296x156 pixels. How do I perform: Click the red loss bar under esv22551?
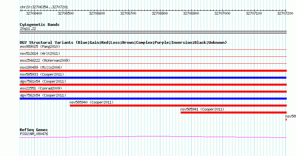(x=153, y=92)
